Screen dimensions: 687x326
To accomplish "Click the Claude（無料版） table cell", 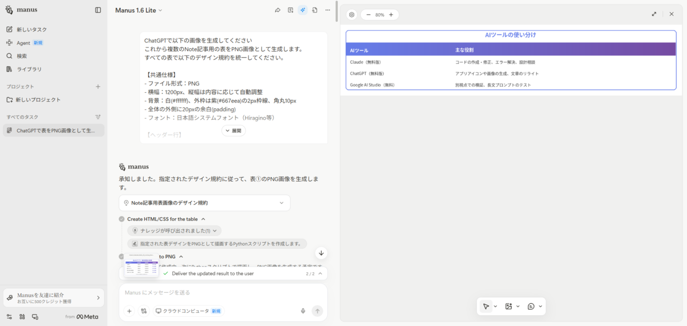I will (365, 62).
